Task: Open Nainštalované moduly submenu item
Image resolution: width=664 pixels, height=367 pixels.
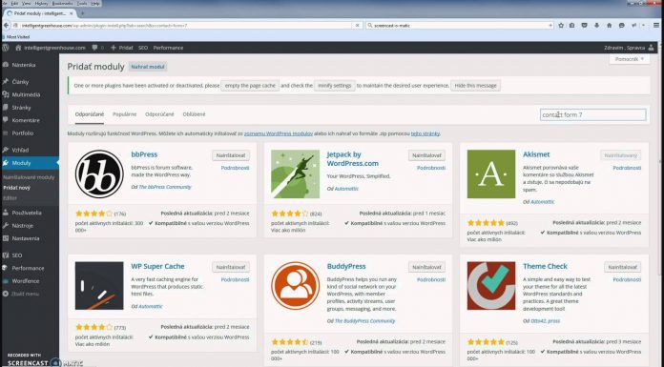Action: (x=29, y=177)
